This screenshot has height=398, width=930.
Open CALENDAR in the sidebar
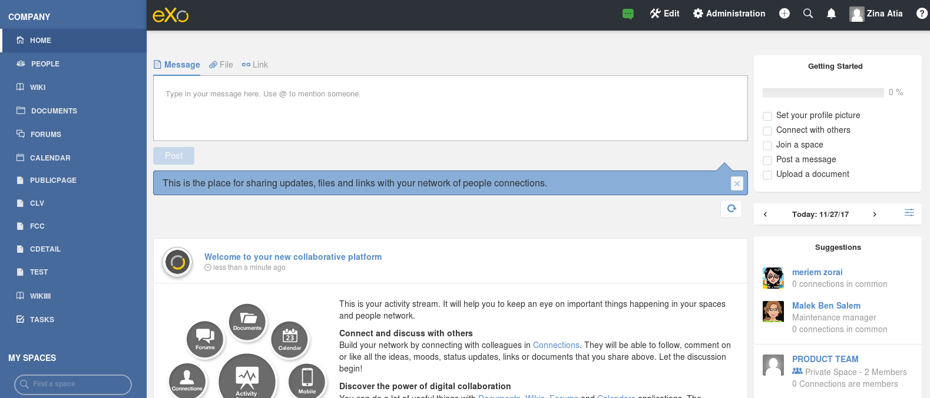click(73, 158)
